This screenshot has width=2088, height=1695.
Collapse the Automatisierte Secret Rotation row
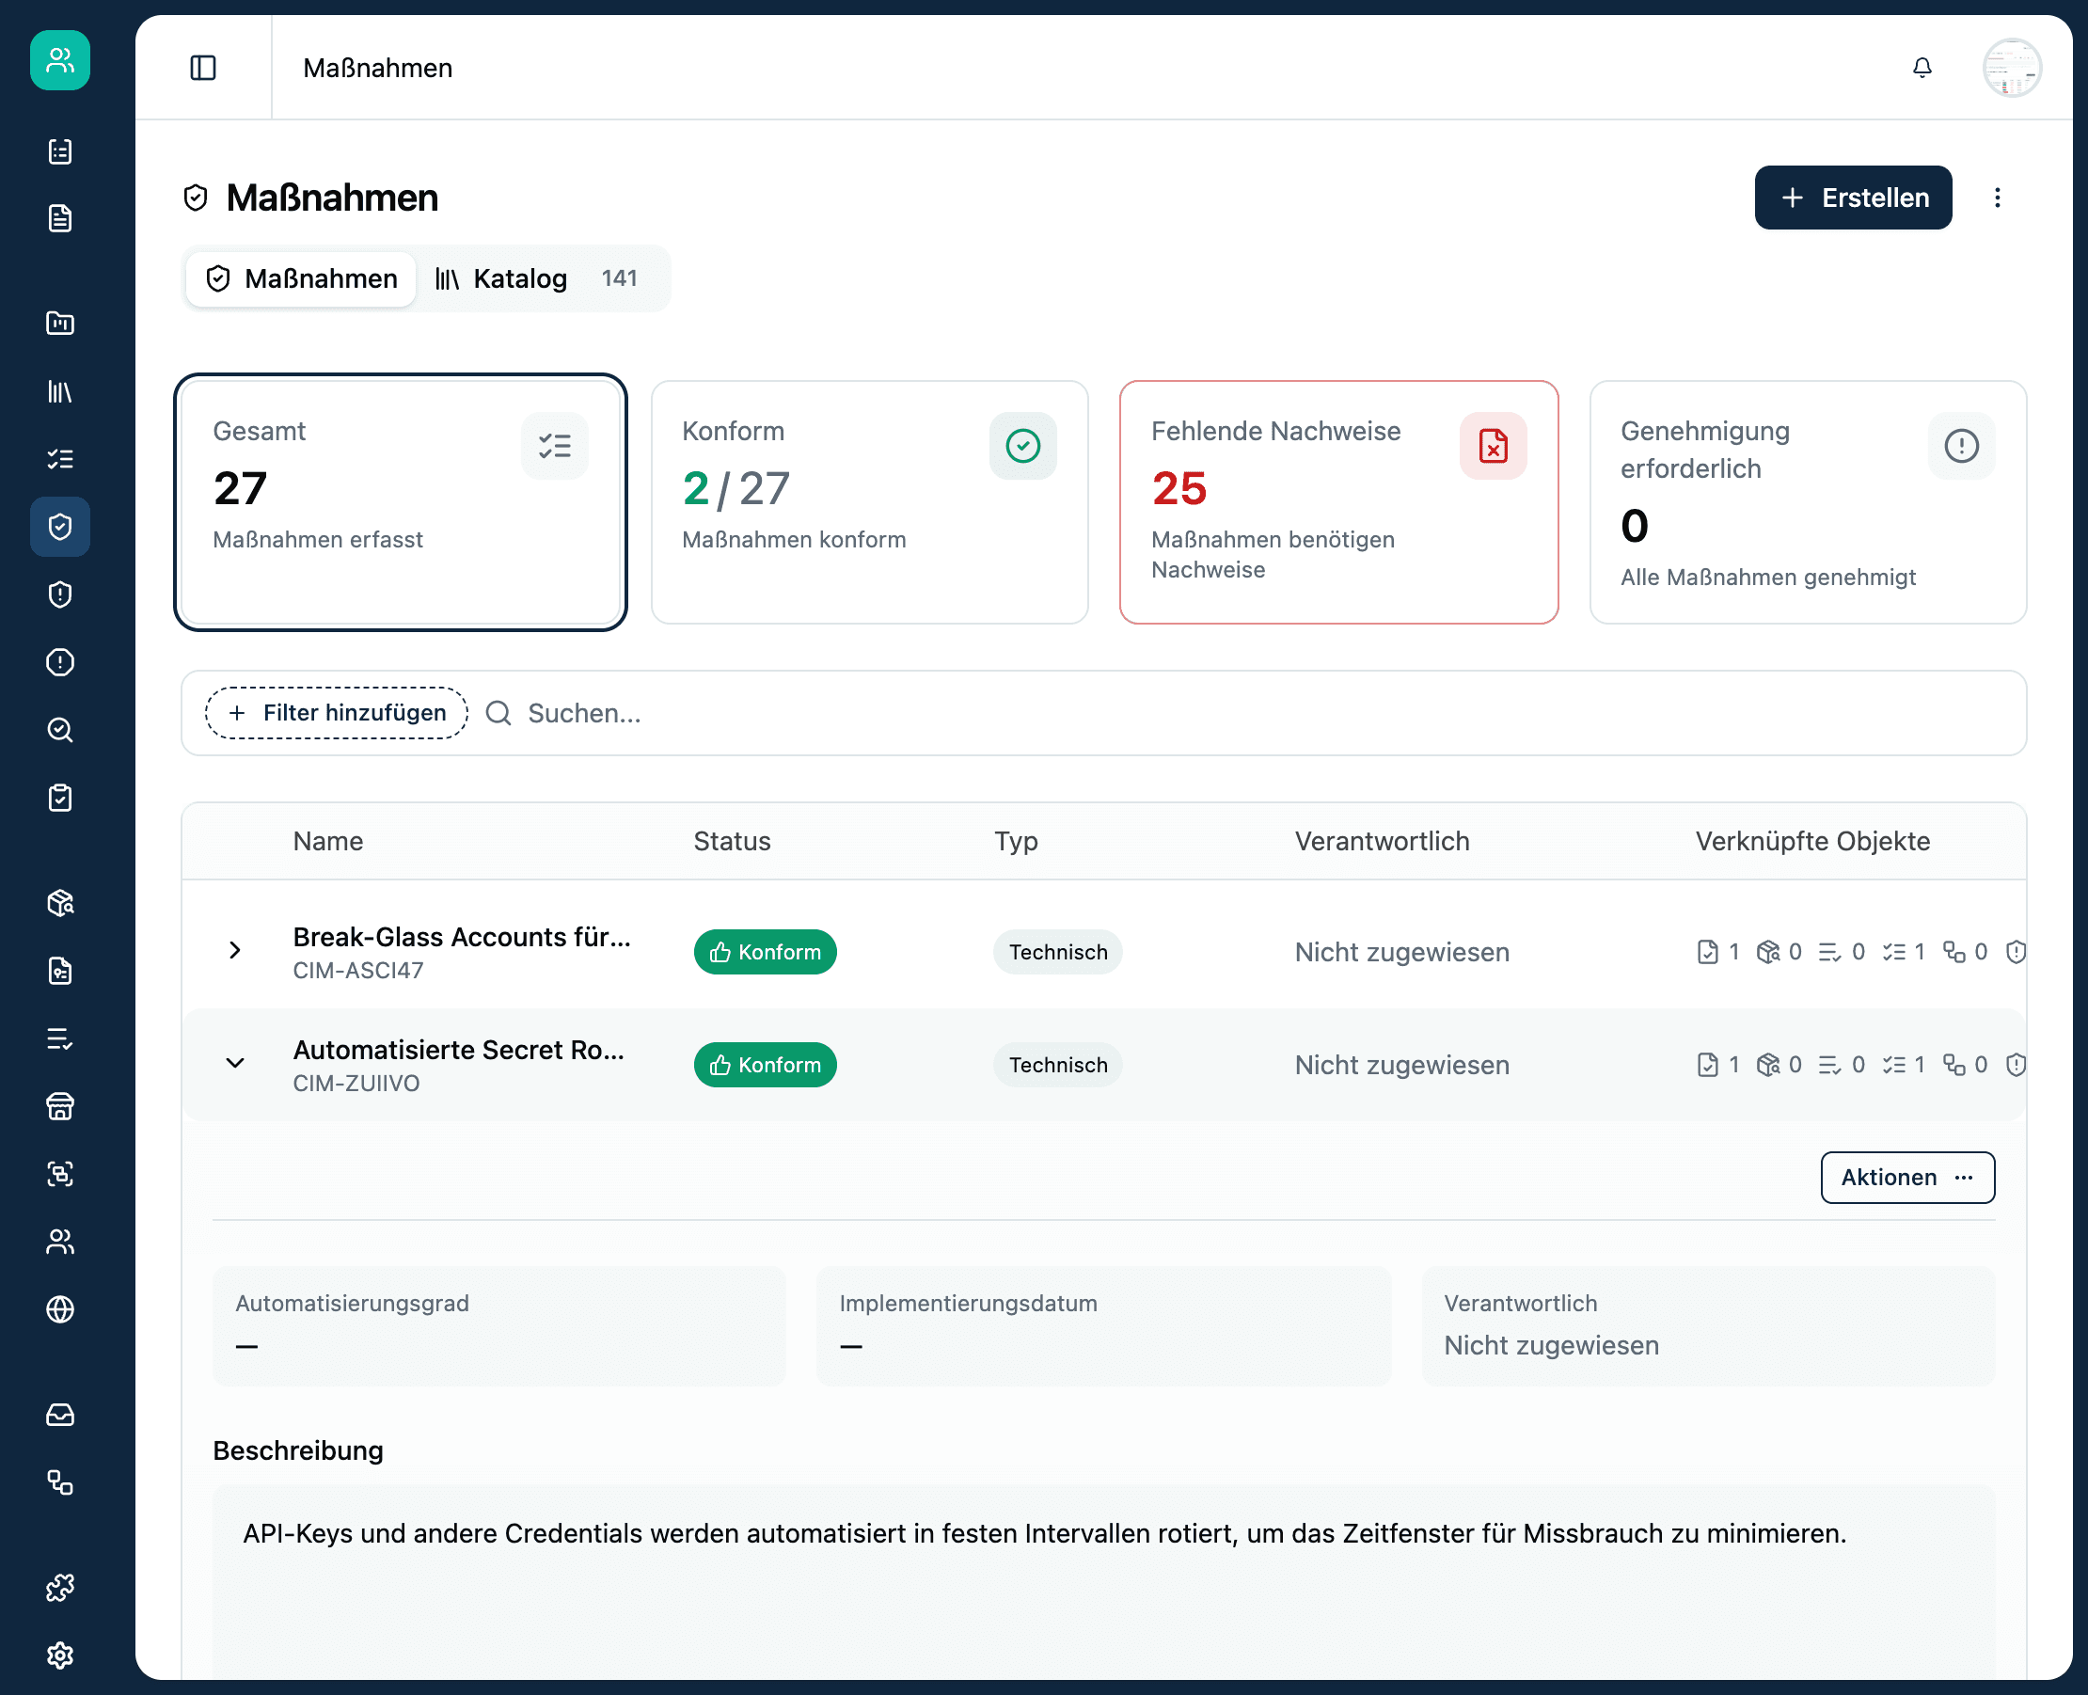click(x=234, y=1064)
